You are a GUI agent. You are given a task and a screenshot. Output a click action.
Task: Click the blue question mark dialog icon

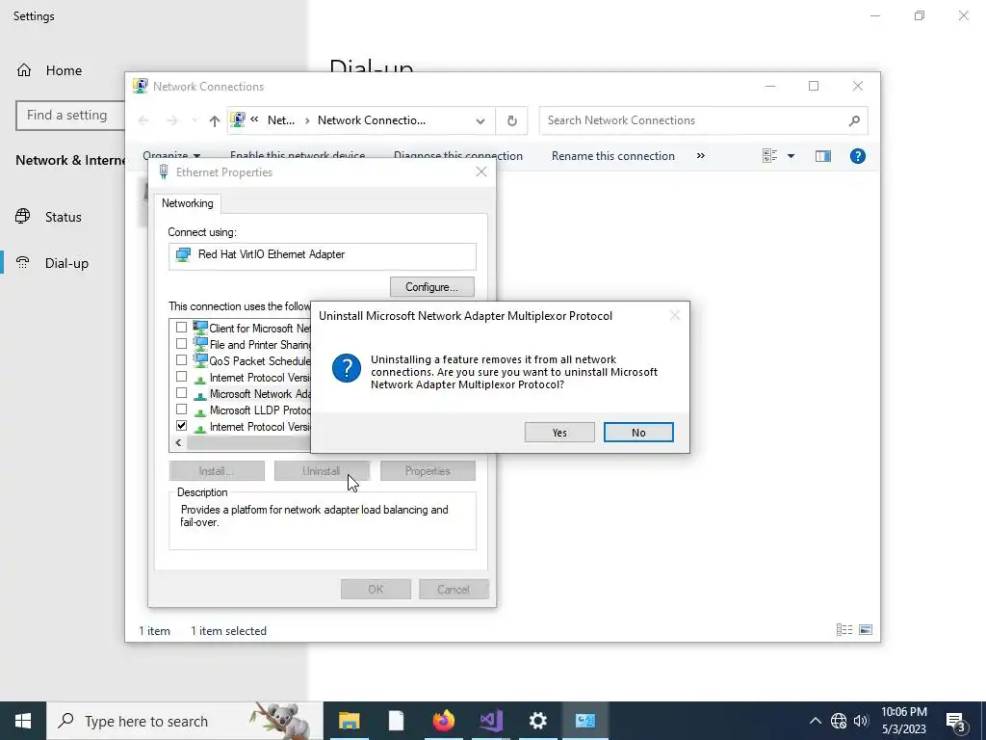[347, 368]
